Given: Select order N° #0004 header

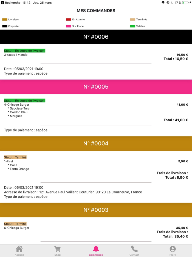Looking at the screenshot, I should click(x=96, y=143).
